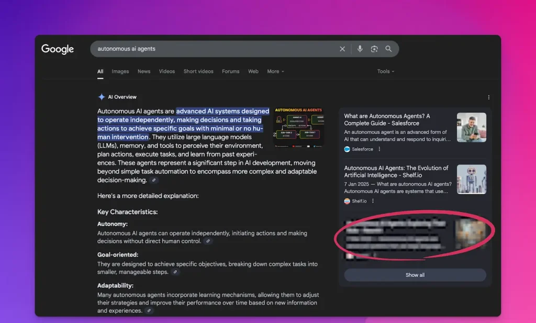
Task: Click the Shelf.io source name
Action: click(x=359, y=202)
